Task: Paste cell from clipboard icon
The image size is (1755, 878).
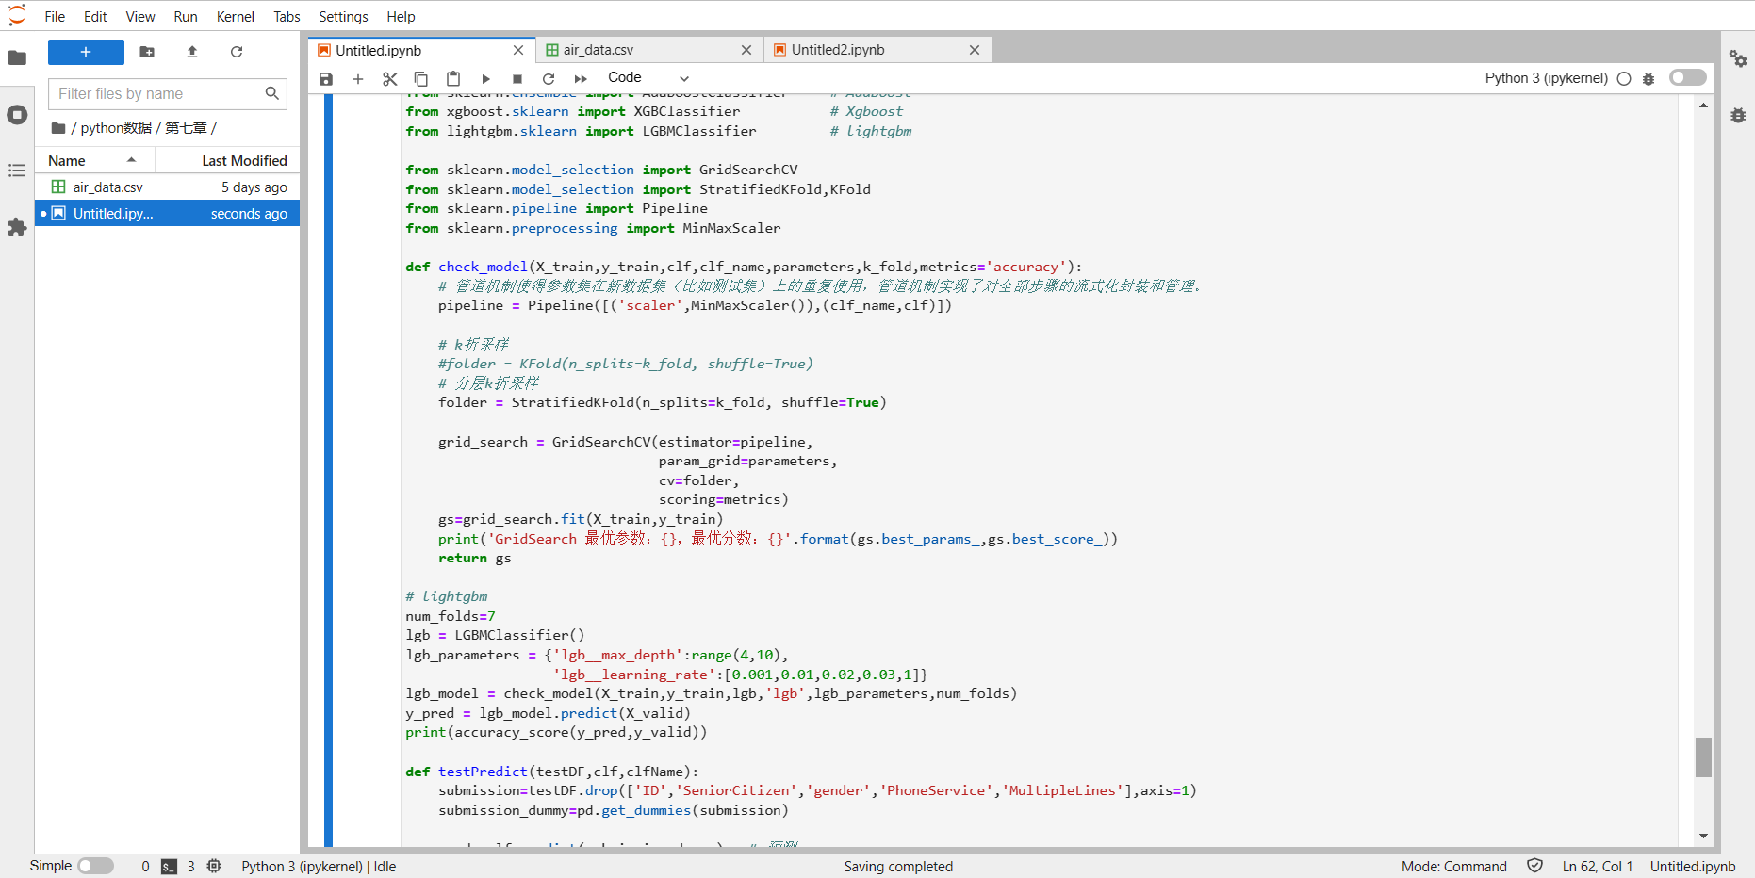Action: click(453, 79)
